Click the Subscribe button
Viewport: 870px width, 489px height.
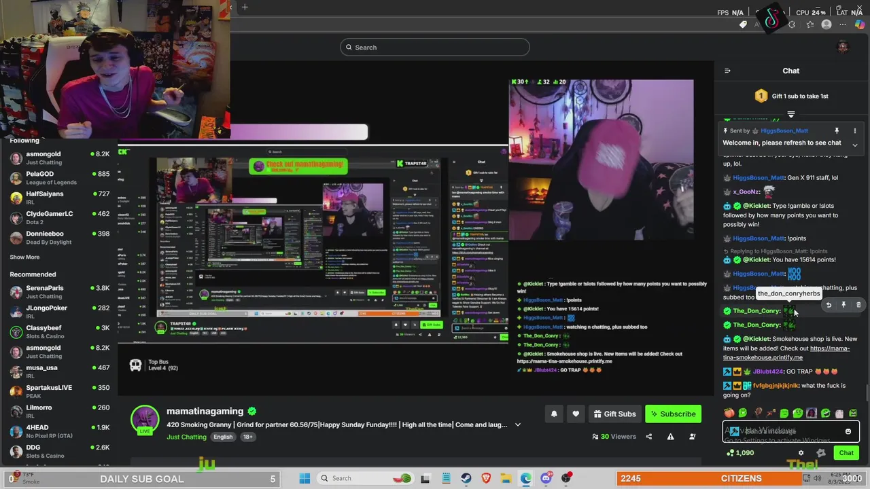pyautogui.click(x=673, y=414)
